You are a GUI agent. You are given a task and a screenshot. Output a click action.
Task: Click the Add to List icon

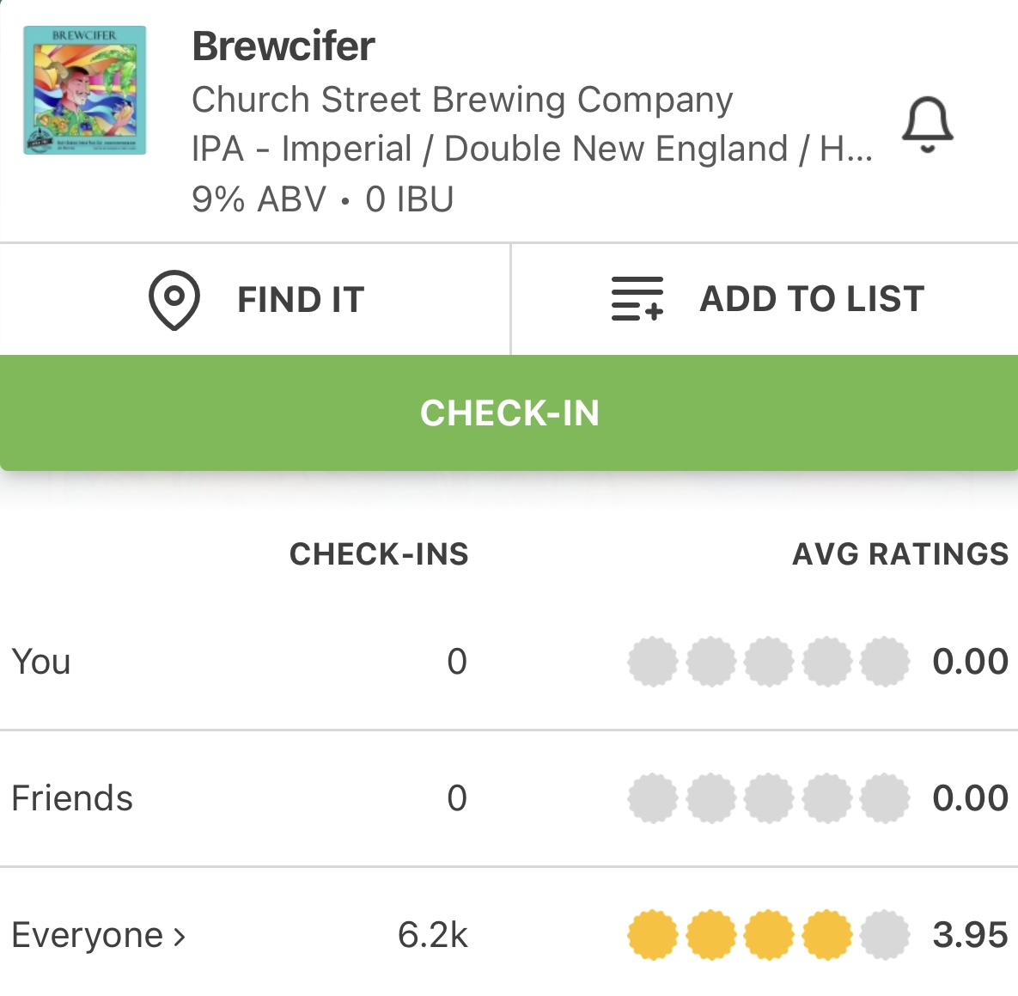pos(637,299)
